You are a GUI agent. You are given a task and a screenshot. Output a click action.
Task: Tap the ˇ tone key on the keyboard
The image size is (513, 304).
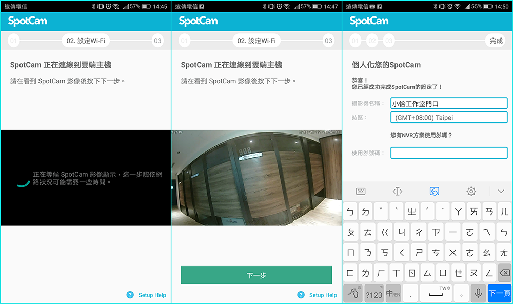click(381, 212)
